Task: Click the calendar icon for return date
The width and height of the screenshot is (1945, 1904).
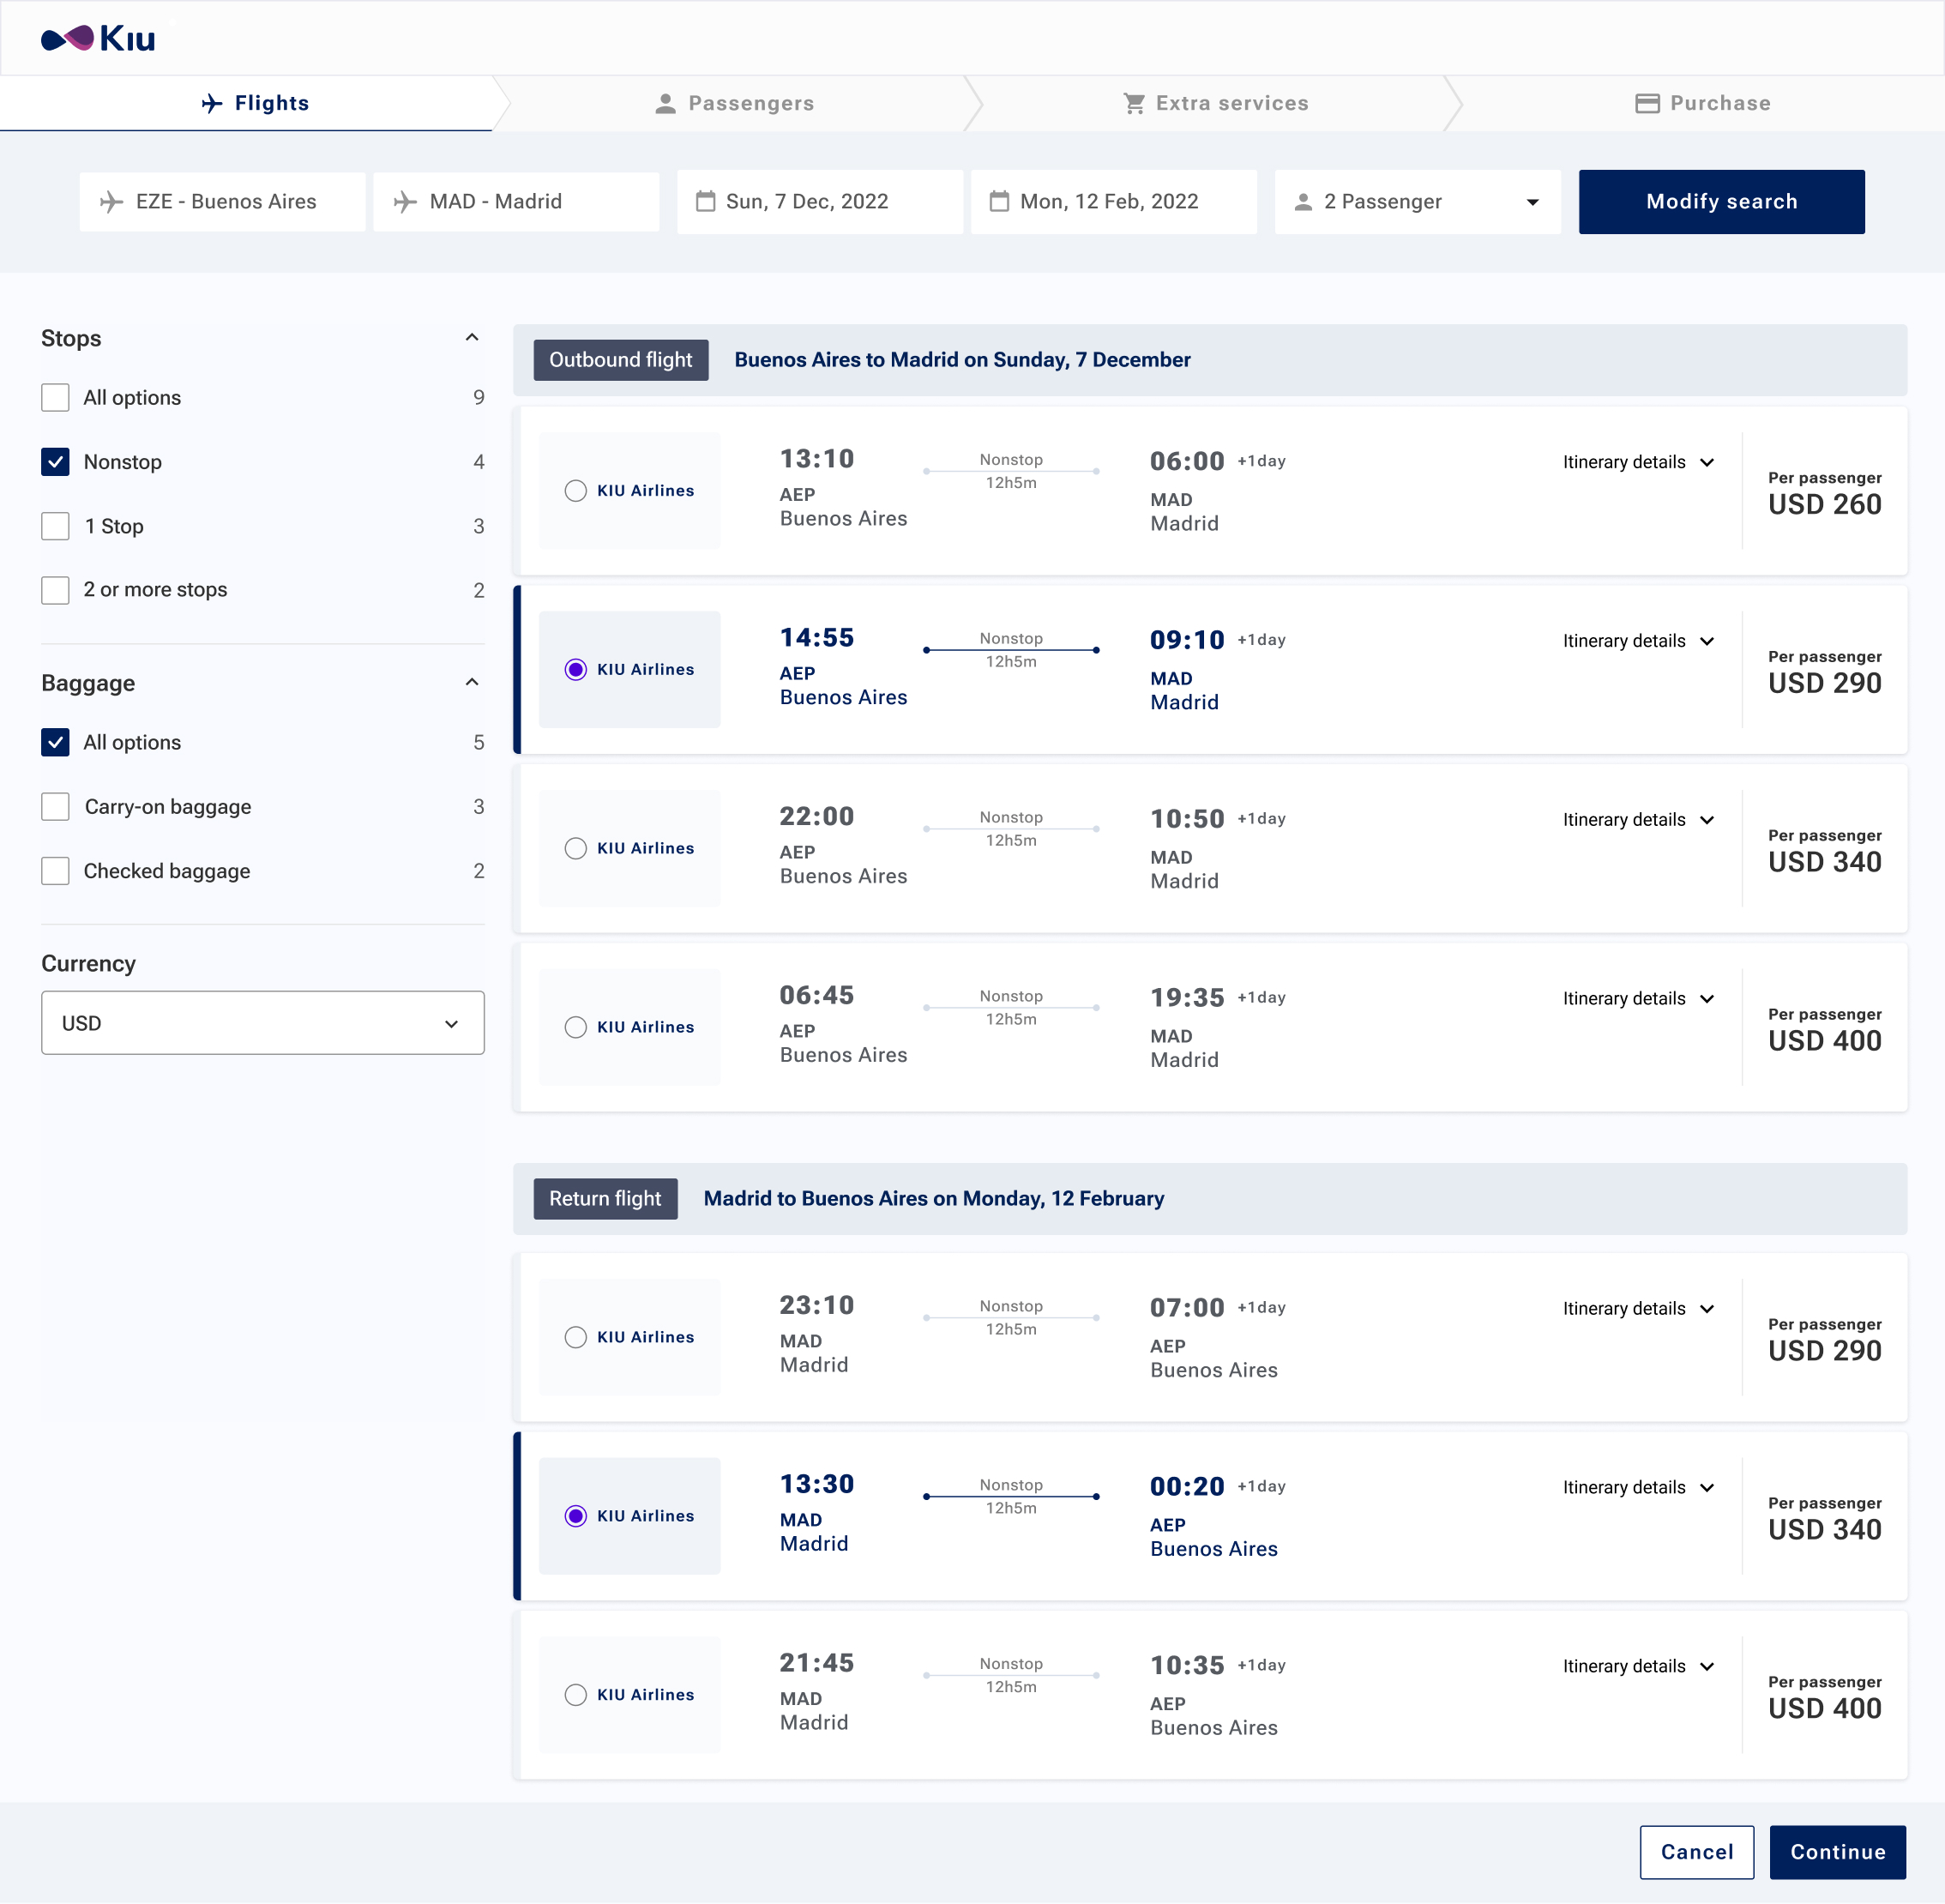Action: pyautogui.click(x=998, y=202)
